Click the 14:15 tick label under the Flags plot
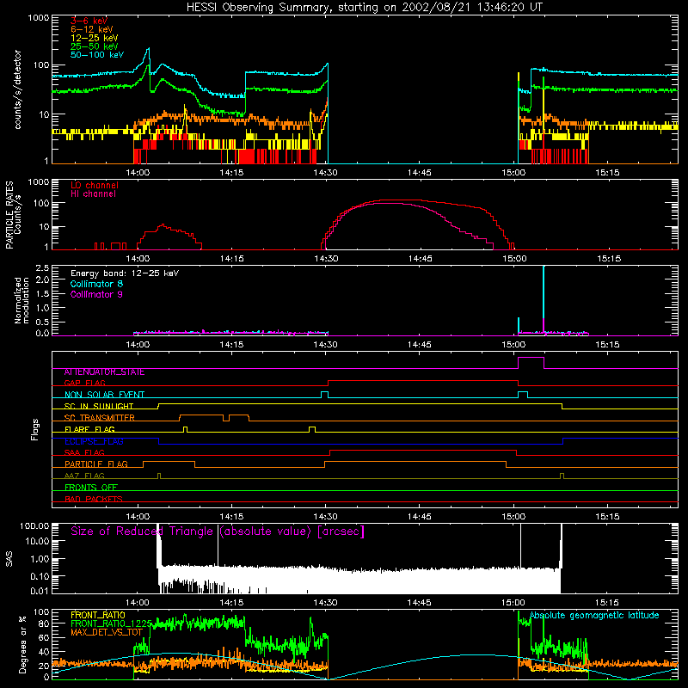688x688 pixels. (x=231, y=517)
